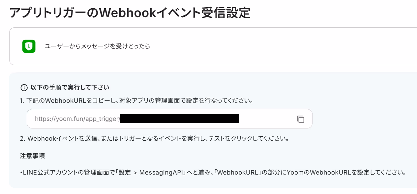Click the アプリトリガーのWebhookイベント受信設定 page title
Image resolution: width=417 pixels, height=194 pixels.
tap(130, 13)
